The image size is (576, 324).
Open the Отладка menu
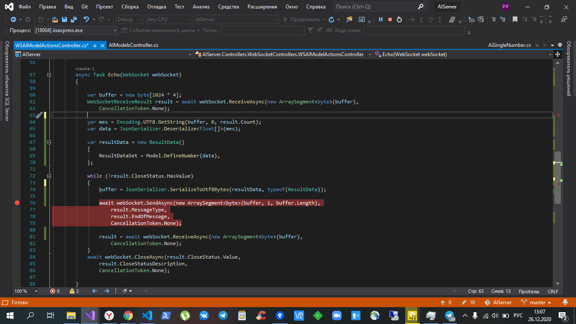(x=156, y=7)
